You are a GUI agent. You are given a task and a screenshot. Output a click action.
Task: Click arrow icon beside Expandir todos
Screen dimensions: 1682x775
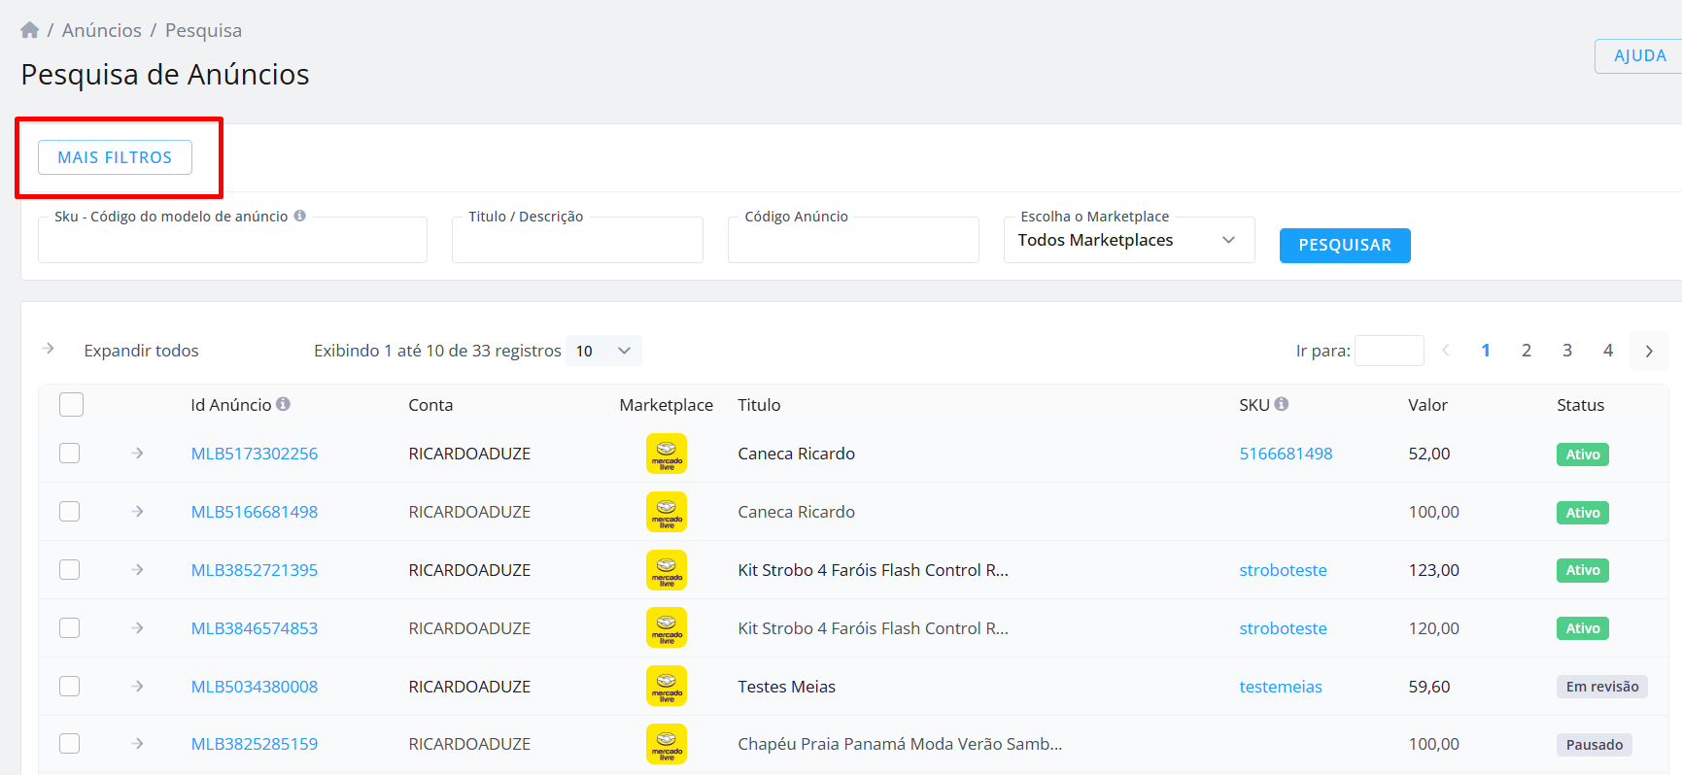[49, 349]
